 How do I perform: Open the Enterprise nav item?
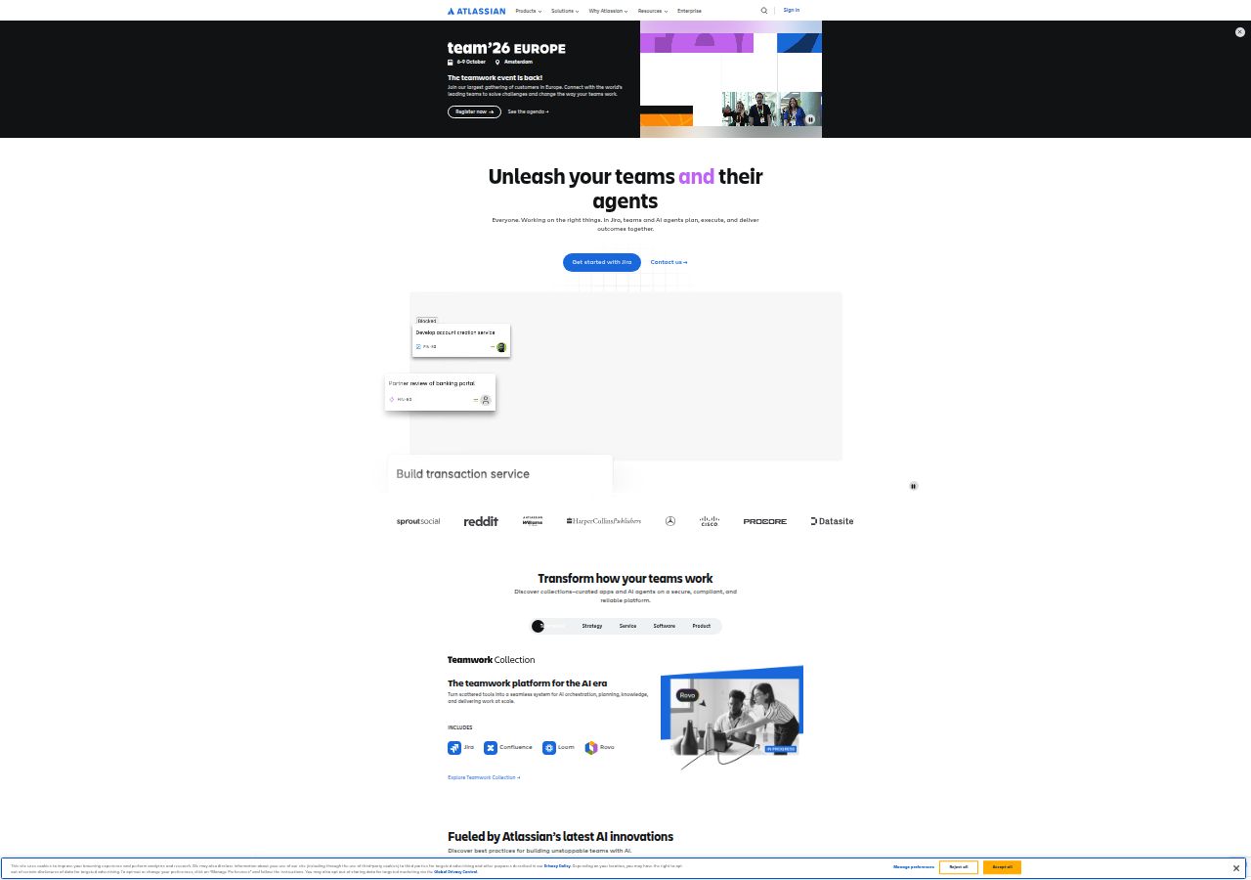[x=689, y=11]
